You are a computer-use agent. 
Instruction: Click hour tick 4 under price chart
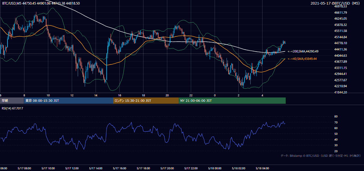[x=262, y=95]
